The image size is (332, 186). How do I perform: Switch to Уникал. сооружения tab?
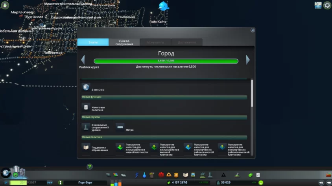pos(124,42)
